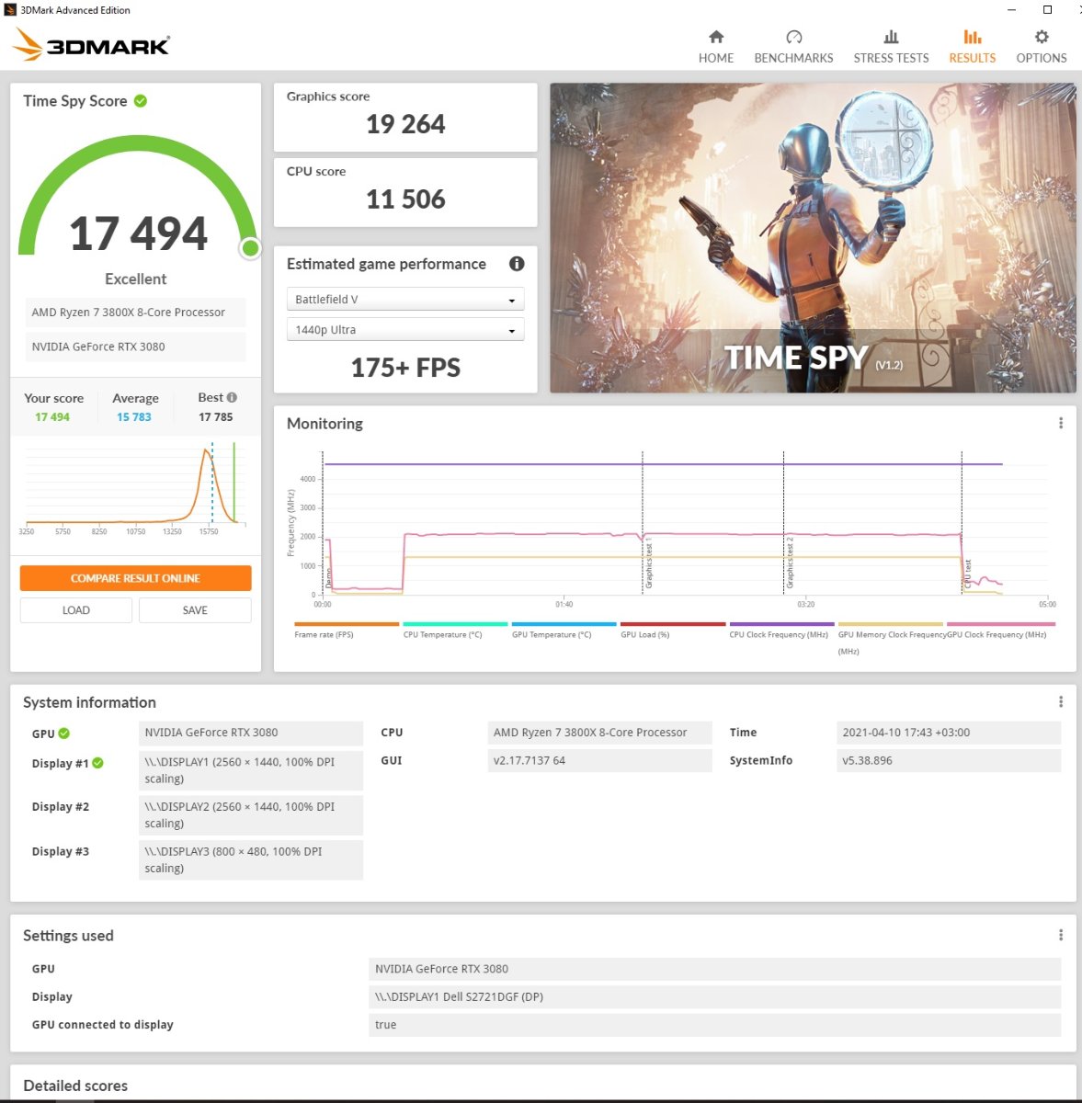Click the SystemInfo version v5.38.896
Screen dimensions: 1082x1103
coord(949,760)
